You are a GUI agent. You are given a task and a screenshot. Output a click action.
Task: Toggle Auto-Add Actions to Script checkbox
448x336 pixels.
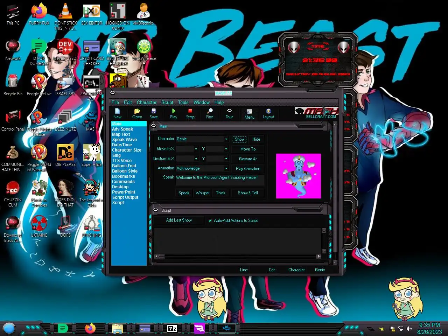(x=210, y=220)
